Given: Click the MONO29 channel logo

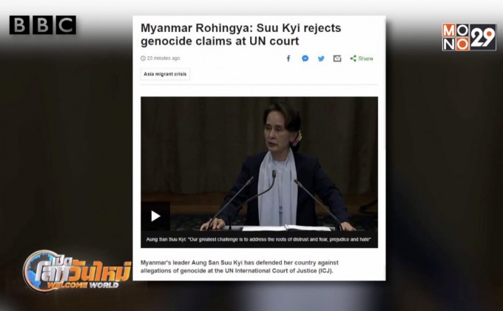Looking at the screenshot, I should (469, 37).
